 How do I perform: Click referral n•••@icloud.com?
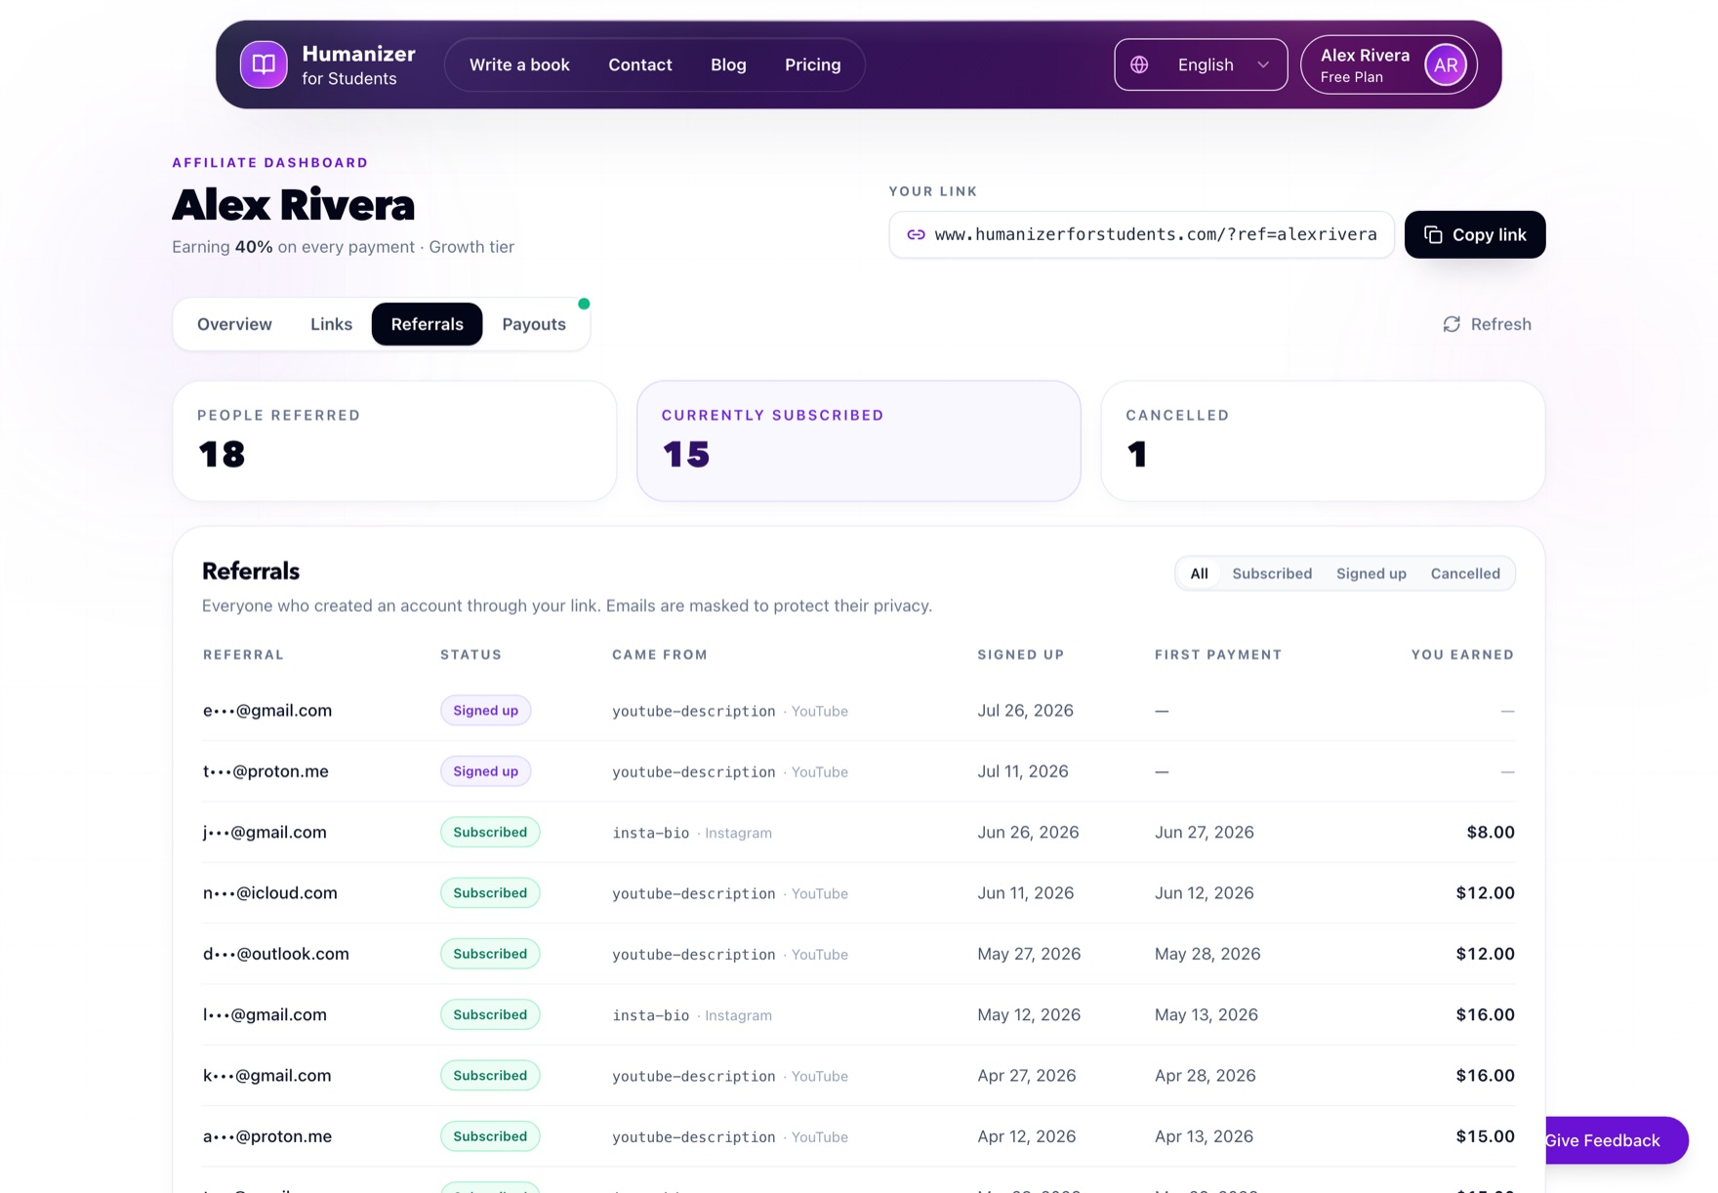270,893
